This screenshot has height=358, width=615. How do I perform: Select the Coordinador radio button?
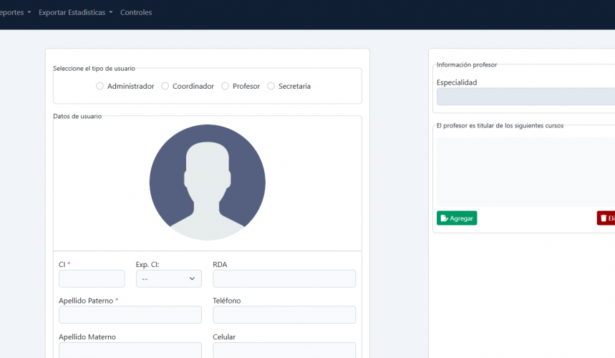click(165, 86)
